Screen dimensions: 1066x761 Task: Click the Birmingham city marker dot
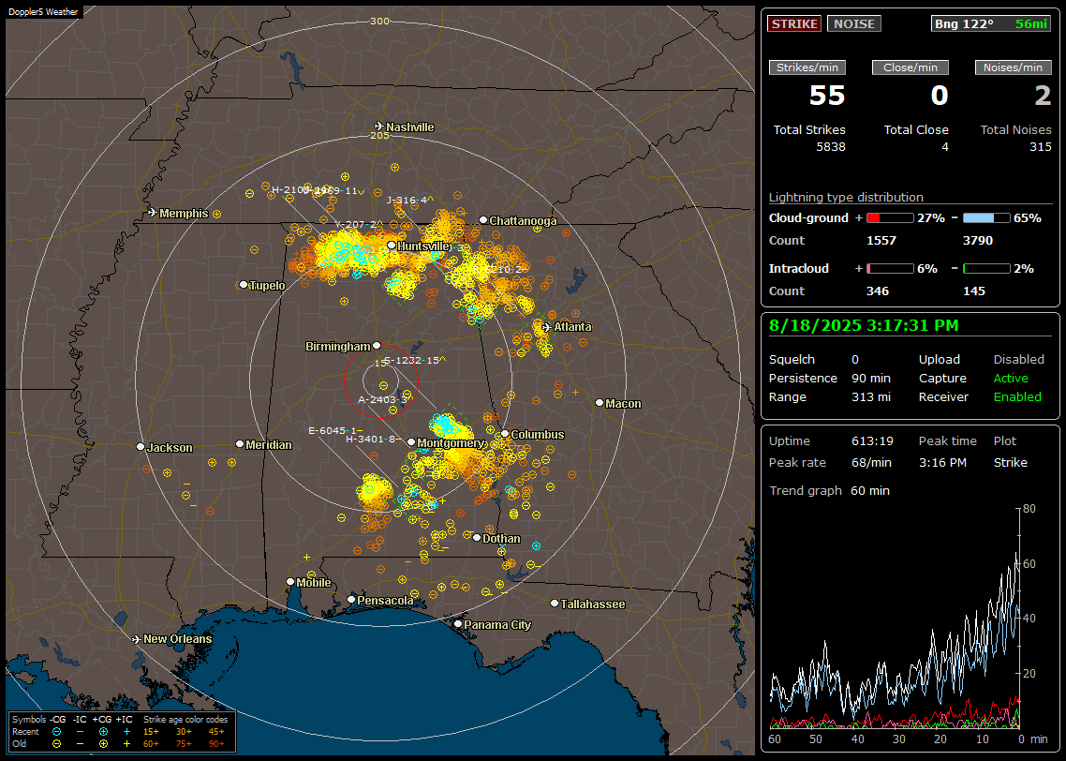377,346
